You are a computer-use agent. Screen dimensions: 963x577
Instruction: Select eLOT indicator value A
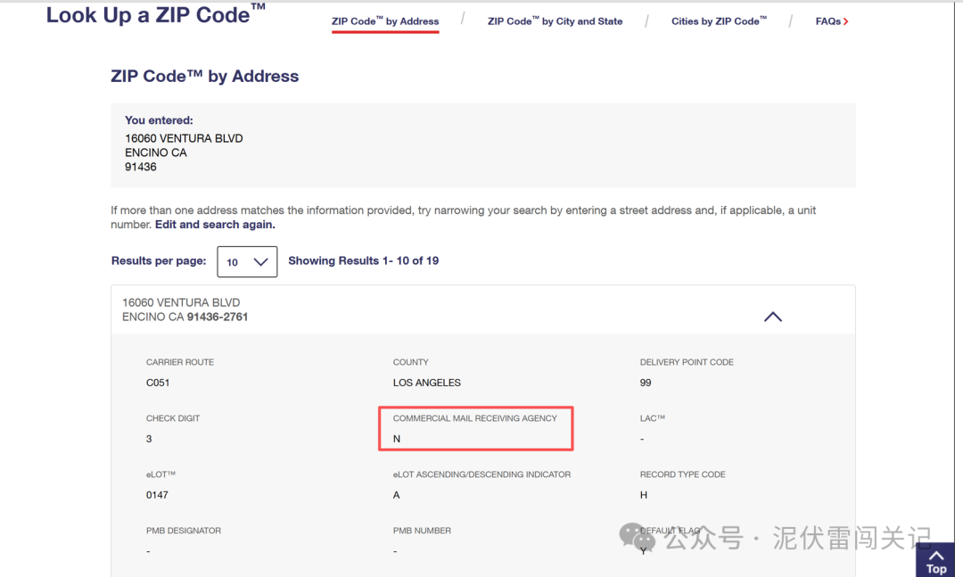[396, 495]
